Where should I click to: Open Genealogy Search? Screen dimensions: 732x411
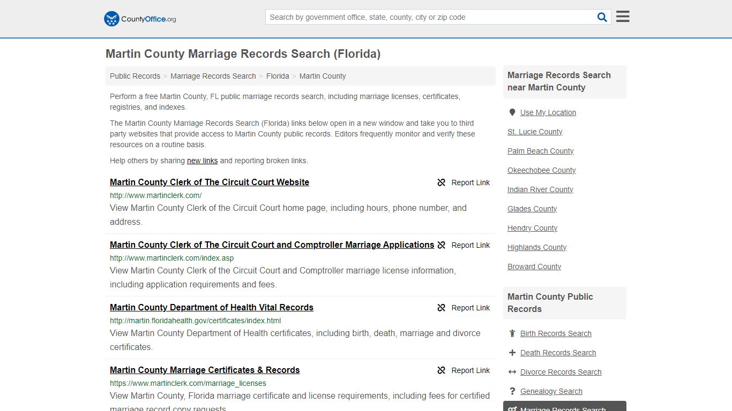(551, 391)
